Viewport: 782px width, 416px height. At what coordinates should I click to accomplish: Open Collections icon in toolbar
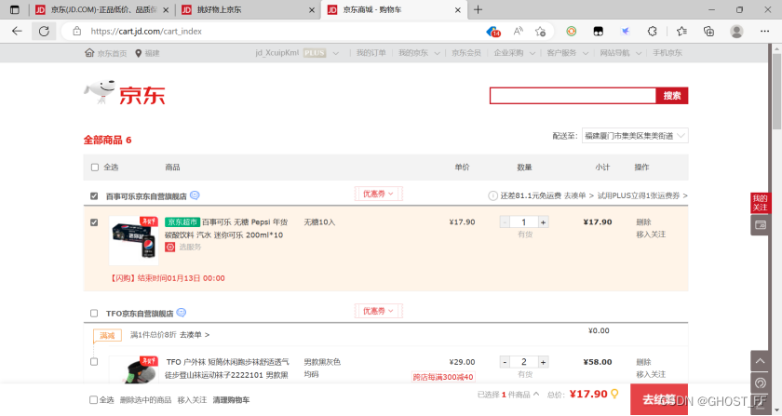708,31
